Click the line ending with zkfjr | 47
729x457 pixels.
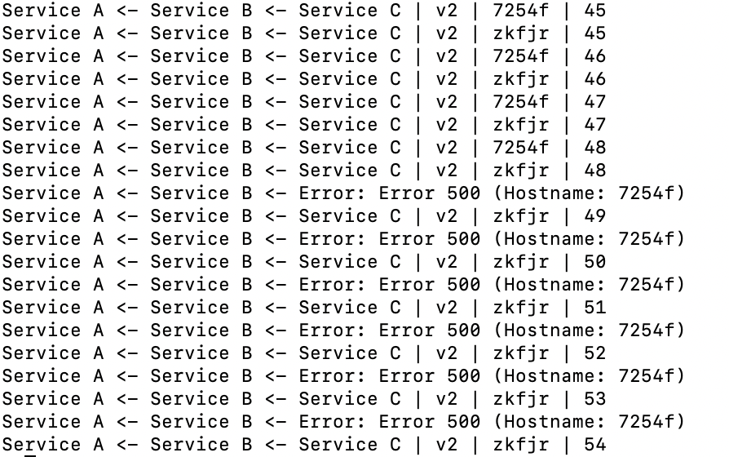coord(304,124)
